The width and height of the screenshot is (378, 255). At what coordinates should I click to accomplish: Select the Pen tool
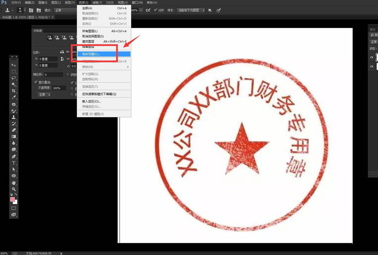click(x=14, y=157)
